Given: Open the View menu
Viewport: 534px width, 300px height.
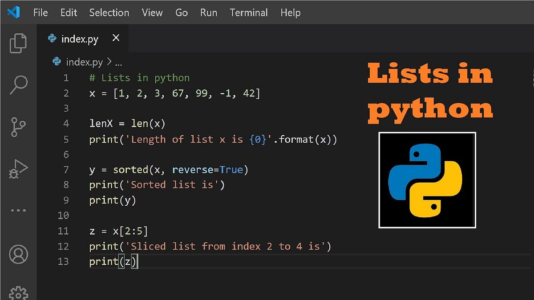Looking at the screenshot, I should (x=152, y=12).
